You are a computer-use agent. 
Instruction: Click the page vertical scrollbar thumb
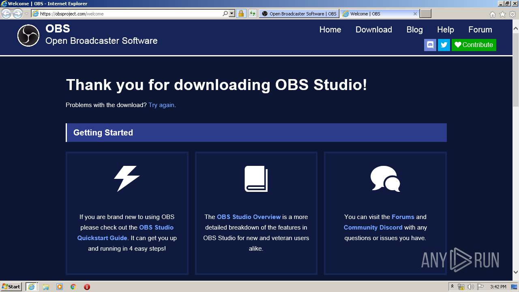(516, 69)
